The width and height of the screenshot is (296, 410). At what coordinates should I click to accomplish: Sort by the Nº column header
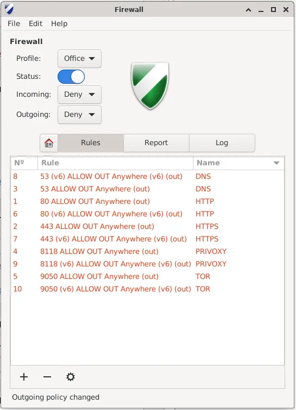[x=24, y=163]
